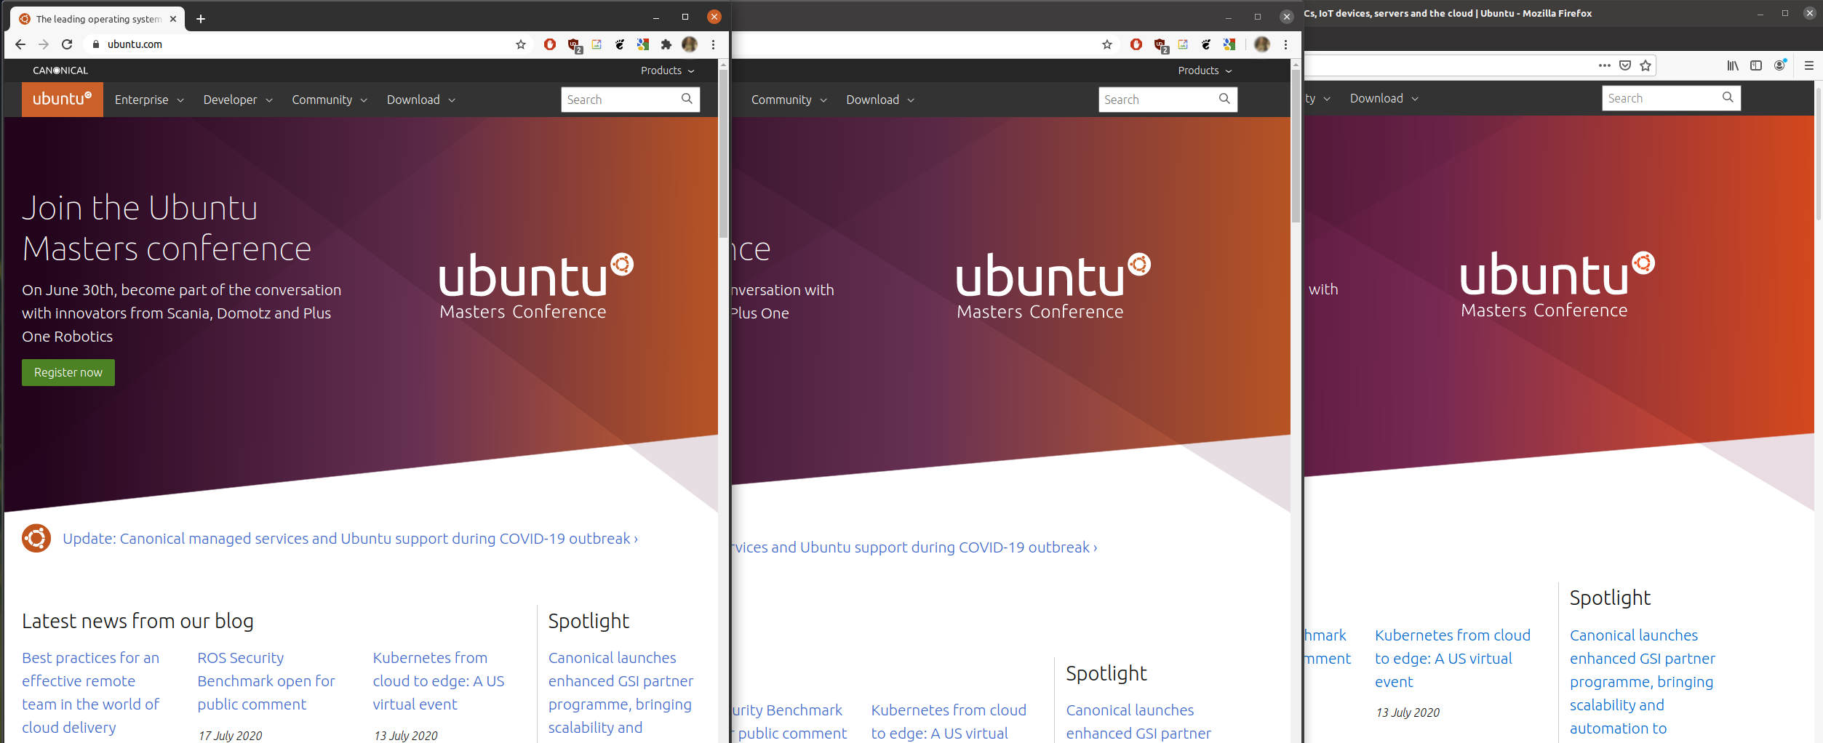1823x743 pixels.
Task: Click the green Register now button
Action: point(68,372)
